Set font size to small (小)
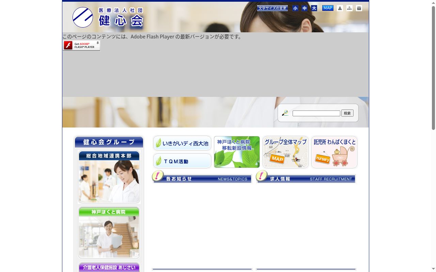The image size is (436, 272). coord(295,8)
